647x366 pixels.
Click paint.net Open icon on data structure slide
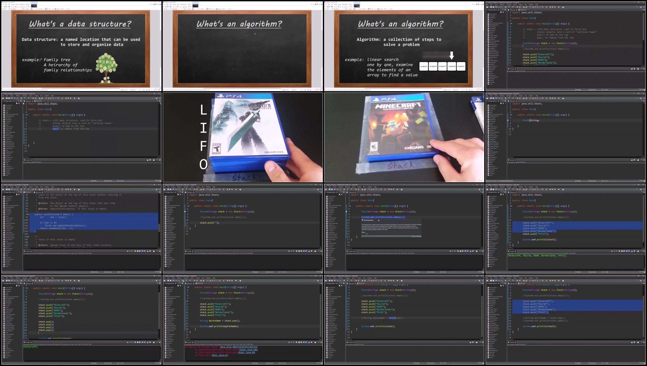[x=4, y=7]
